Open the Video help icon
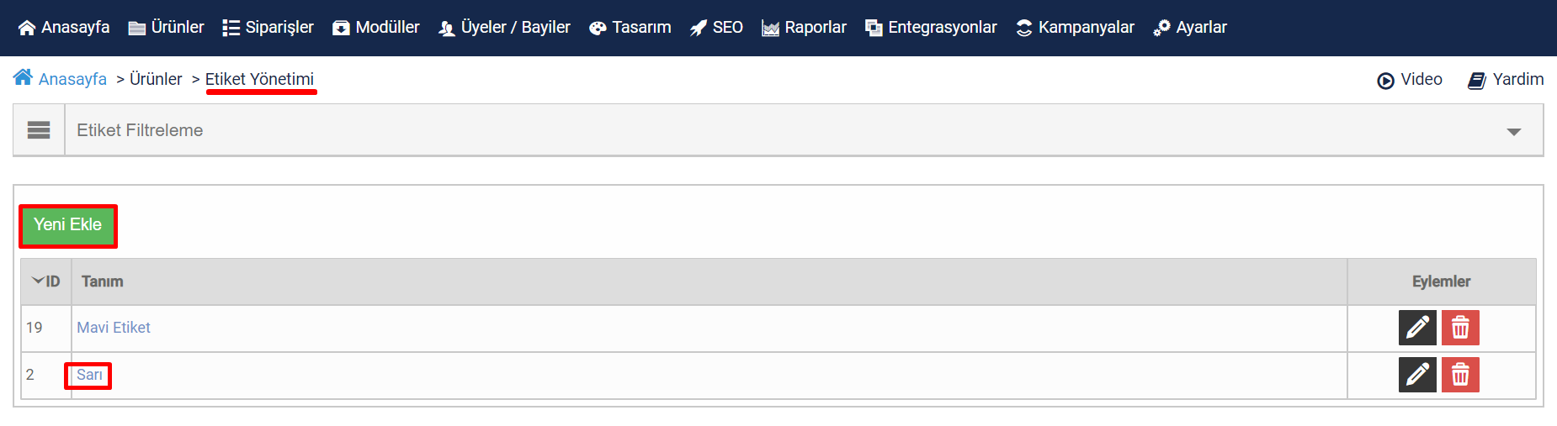Screen dimensions: 1557x426 pyautogui.click(x=1385, y=81)
